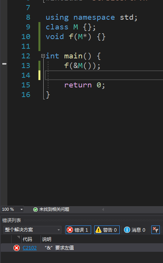163x263 pixels.
Task: Open the 100 % zoom dropdown
Action: [12, 210]
